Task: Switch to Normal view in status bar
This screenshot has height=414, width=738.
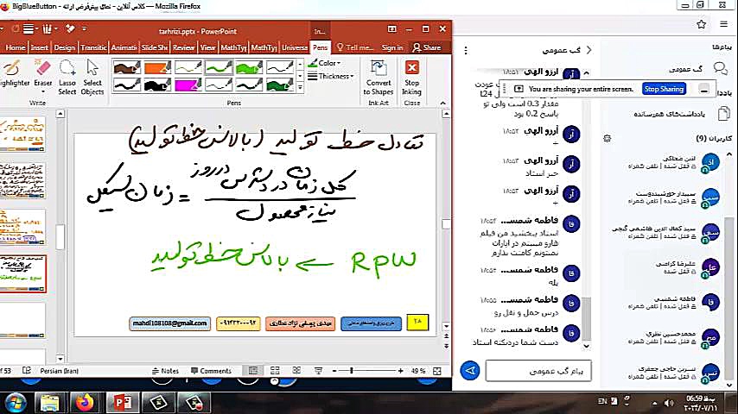Action: [x=252, y=371]
